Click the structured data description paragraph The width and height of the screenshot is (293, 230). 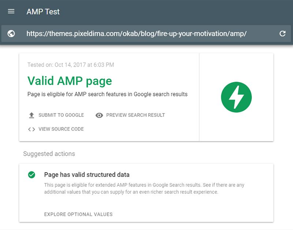coord(144,188)
